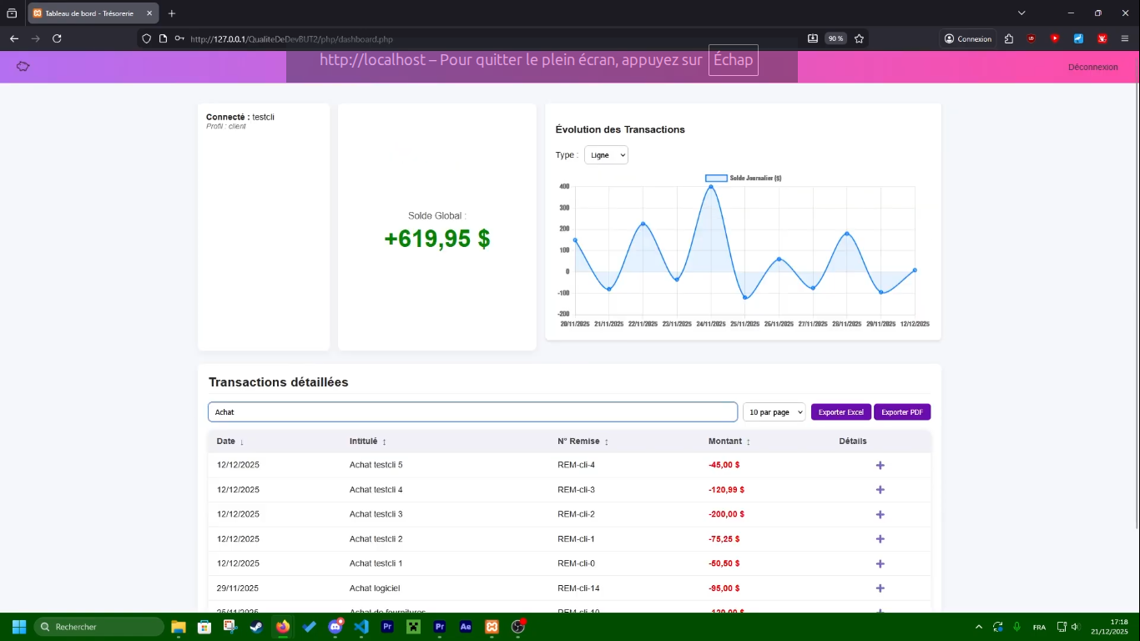Open Visual Studio Code from the taskbar
Image resolution: width=1140 pixels, height=641 pixels.
pos(361,627)
